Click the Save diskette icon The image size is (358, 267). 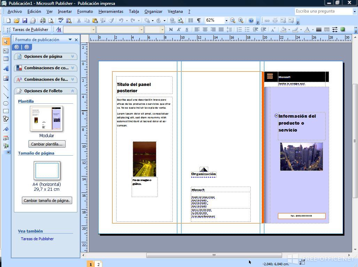point(25,21)
